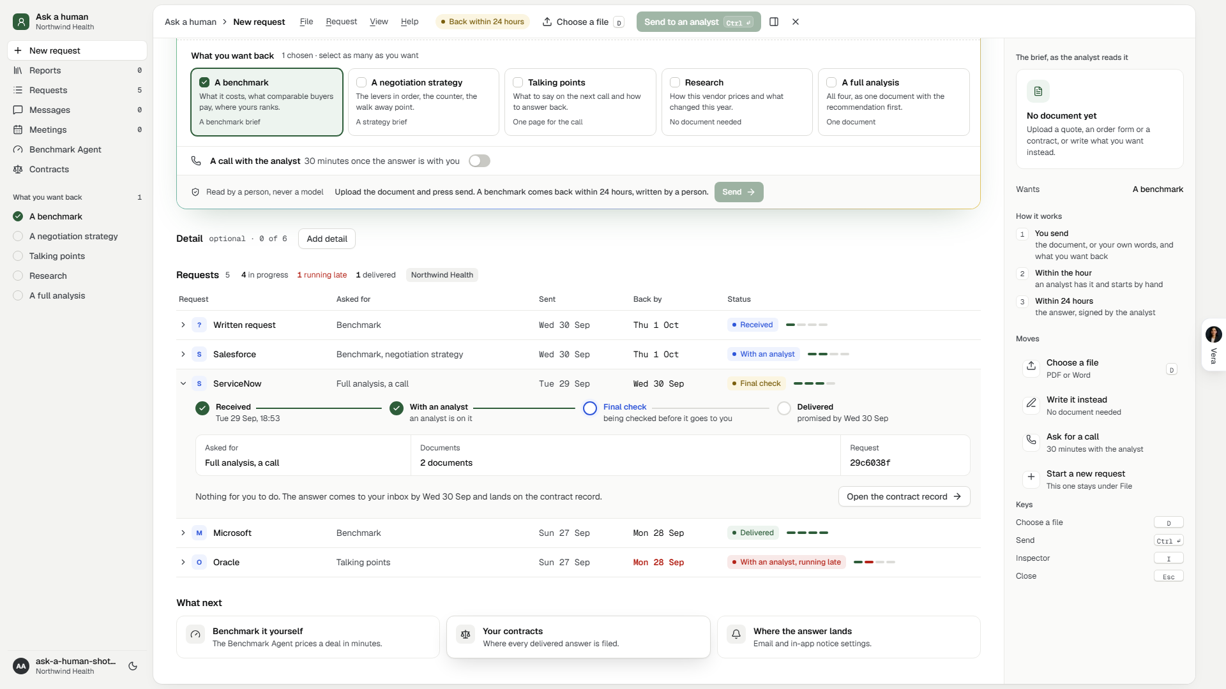Toggle the inspector panel icon in toolbar

pyautogui.click(x=774, y=22)
